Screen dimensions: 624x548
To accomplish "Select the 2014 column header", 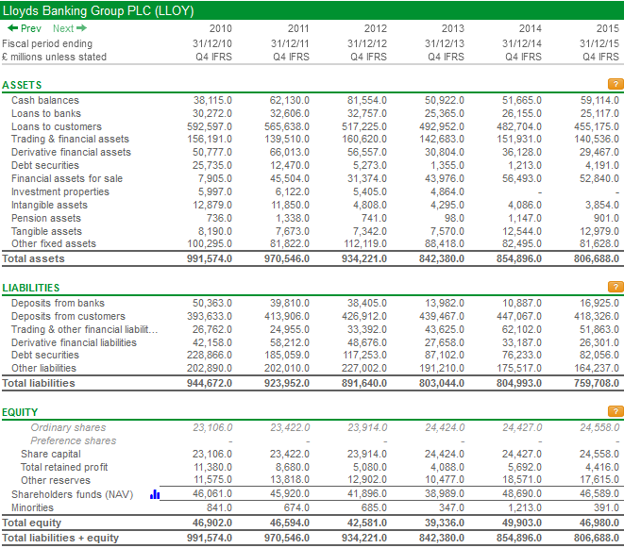I will point(531,28).
